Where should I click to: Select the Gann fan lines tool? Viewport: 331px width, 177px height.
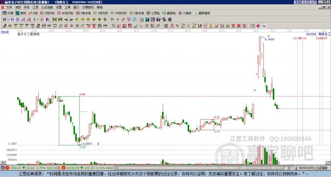(x=119, y=26)
